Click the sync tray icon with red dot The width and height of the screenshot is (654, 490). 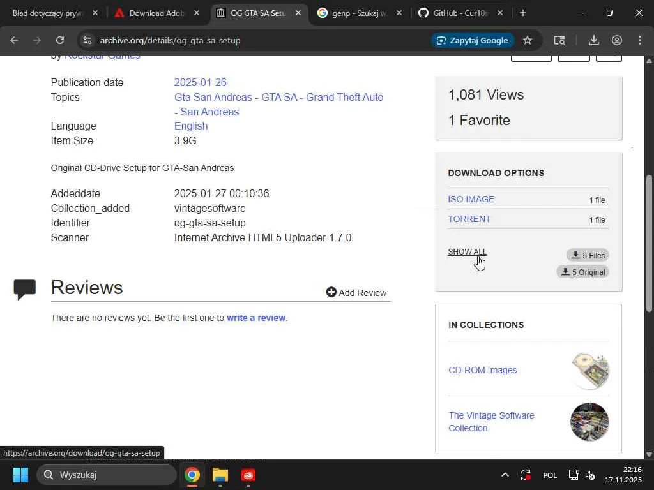(526, 475)
